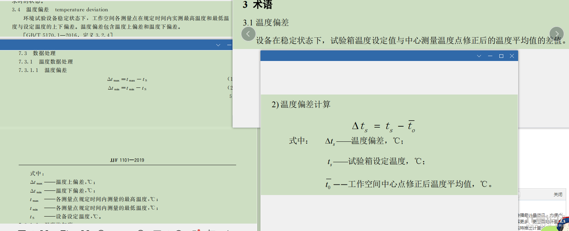569x231 pixels.
Task: Open the chevron dropdown in the left window
Action: tap(218, 45)
